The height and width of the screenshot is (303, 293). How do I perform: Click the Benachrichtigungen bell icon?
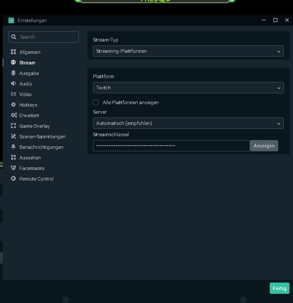13,147
